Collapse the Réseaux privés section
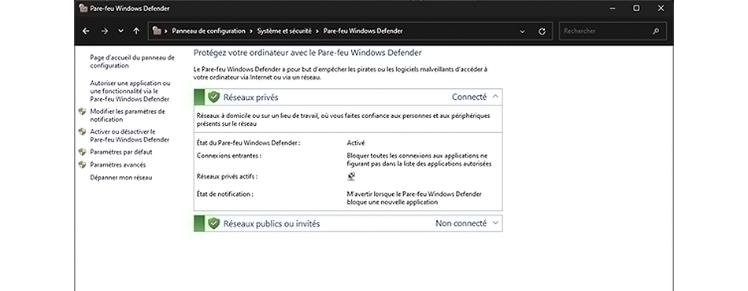Image resolution: width=748 pixels, height=291 pixels. [495, 97]
